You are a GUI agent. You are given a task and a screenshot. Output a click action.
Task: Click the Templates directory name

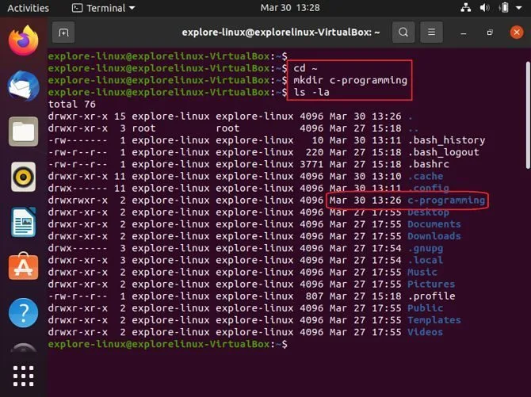434,320
